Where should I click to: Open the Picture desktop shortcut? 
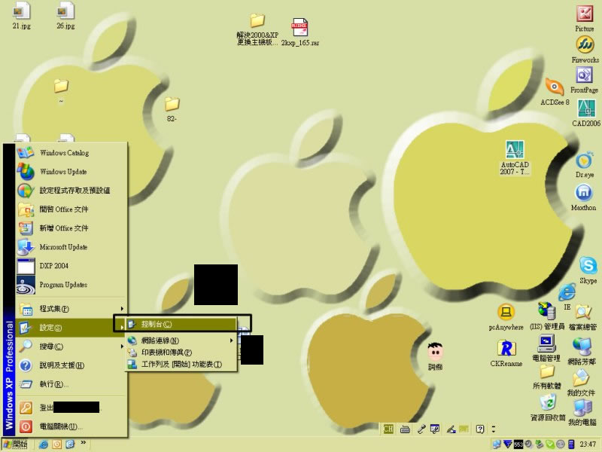coord(585,18)
